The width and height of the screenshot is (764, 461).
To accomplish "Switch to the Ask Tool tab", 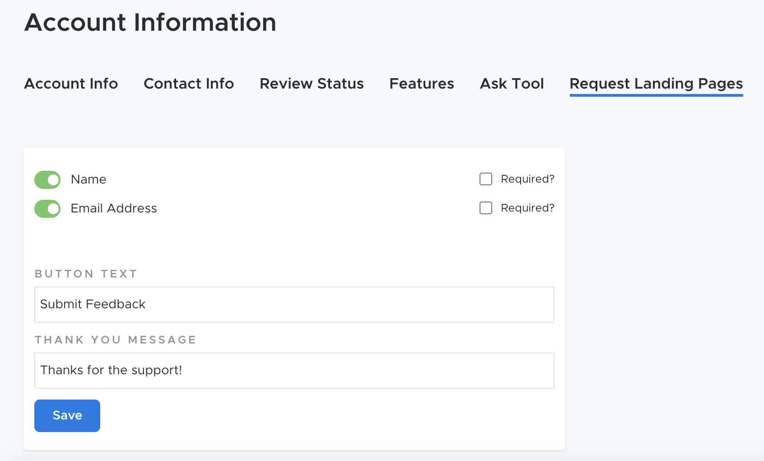I will [x=512, y=84].
